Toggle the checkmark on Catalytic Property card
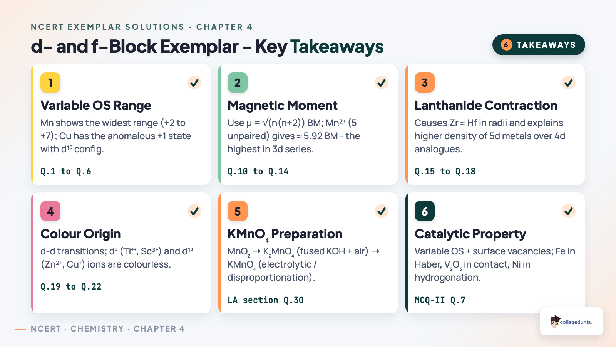The height and width of the screenshot is (347, 616). 569,211
